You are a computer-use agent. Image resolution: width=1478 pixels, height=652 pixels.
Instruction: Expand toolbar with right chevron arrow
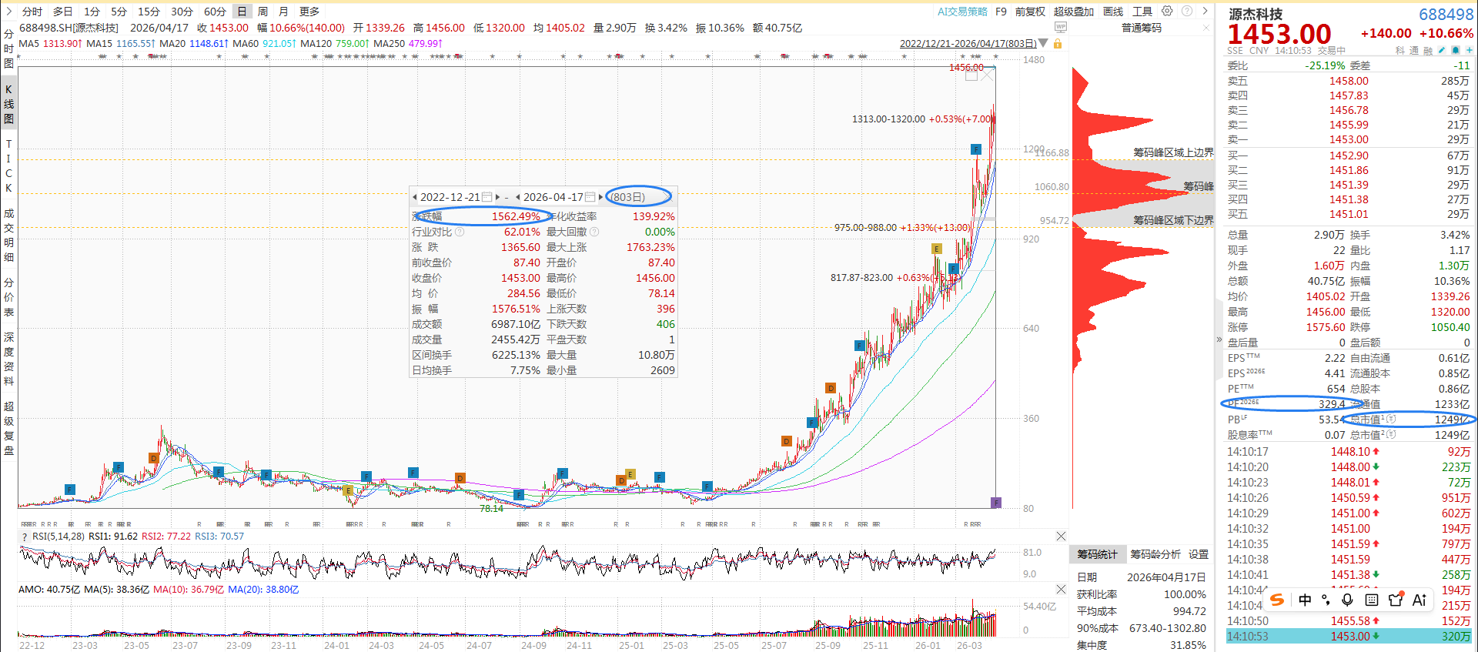(x=1205, y=12)
